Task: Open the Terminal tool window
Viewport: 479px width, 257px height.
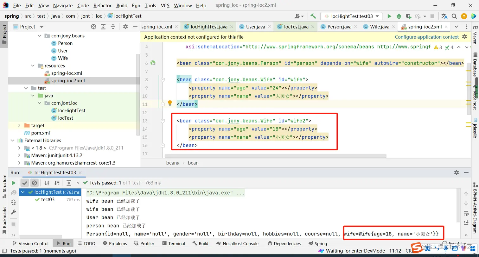Action: tap(173, 243)
